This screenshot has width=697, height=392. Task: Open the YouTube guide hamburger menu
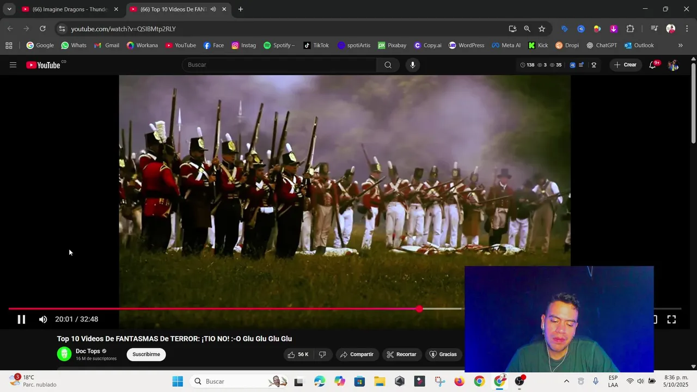[13, 65]
